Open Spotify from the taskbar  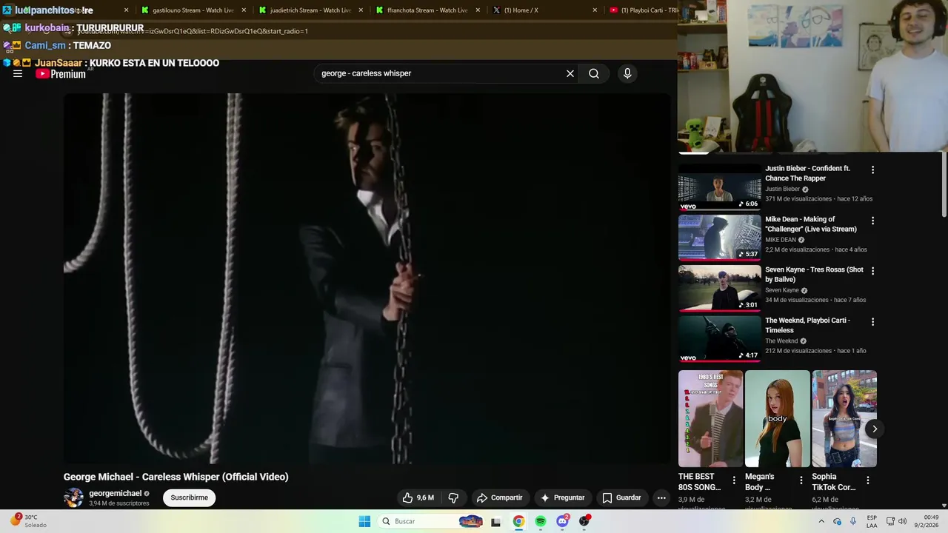pos(541,521)
